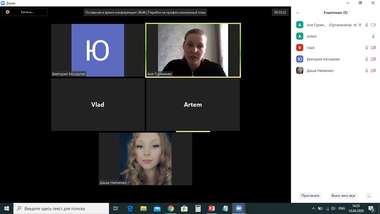The image size is (380, 214).
Task: Collapse the Участники panel chevron
Action: point(298,13)
